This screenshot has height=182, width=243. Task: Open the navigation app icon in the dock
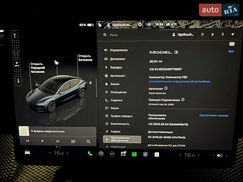[x=145, y=155]
